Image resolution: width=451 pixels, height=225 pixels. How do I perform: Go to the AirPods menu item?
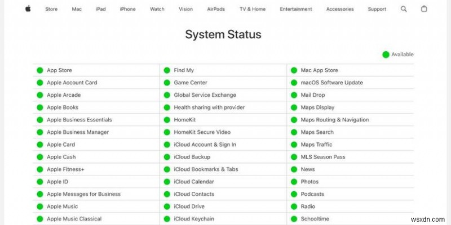(216, 9)
